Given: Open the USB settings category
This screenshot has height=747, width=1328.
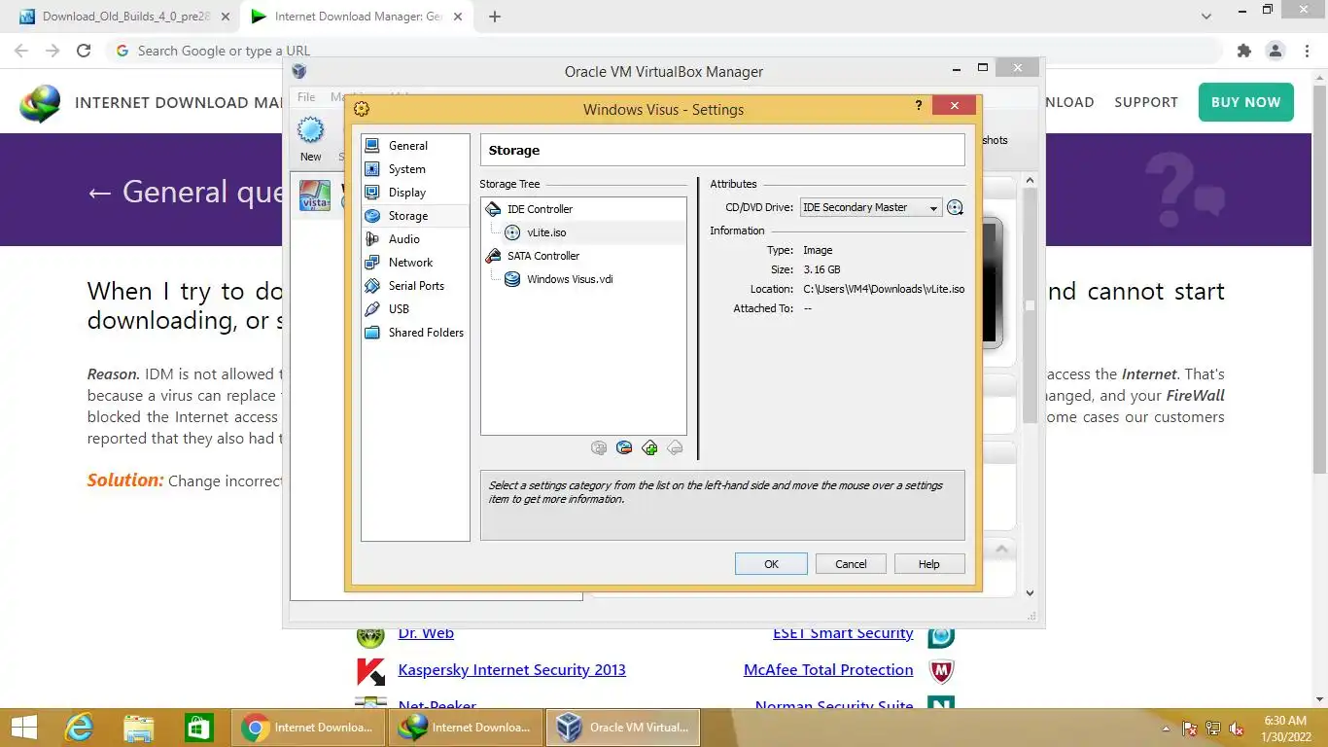Looking at the screenshot, I should pos(415,309).
